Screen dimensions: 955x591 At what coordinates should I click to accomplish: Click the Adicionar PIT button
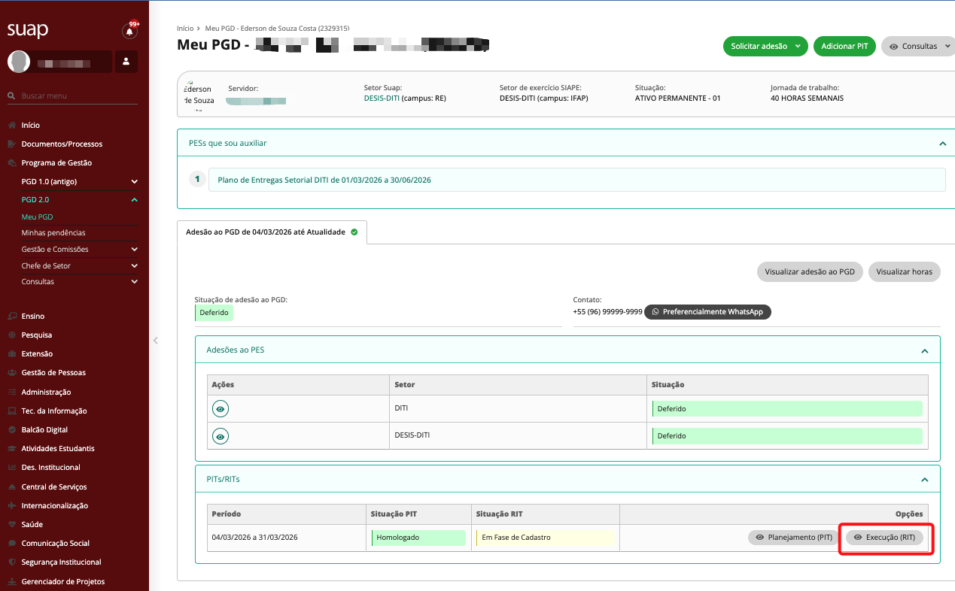click(844, 47)
